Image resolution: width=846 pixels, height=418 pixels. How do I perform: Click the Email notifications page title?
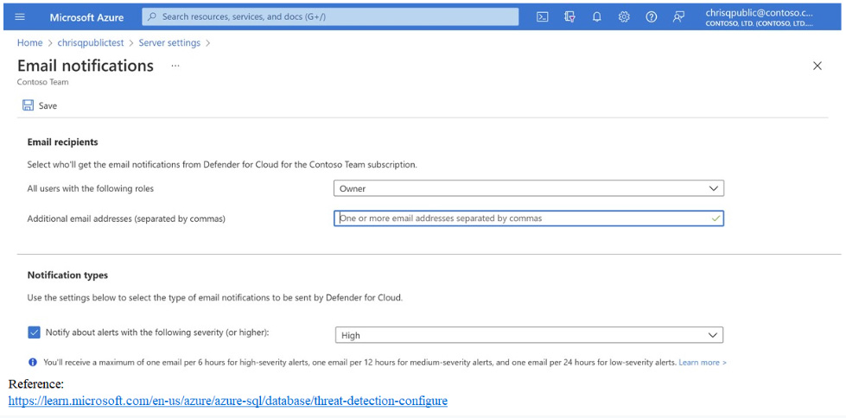(86, 66)
